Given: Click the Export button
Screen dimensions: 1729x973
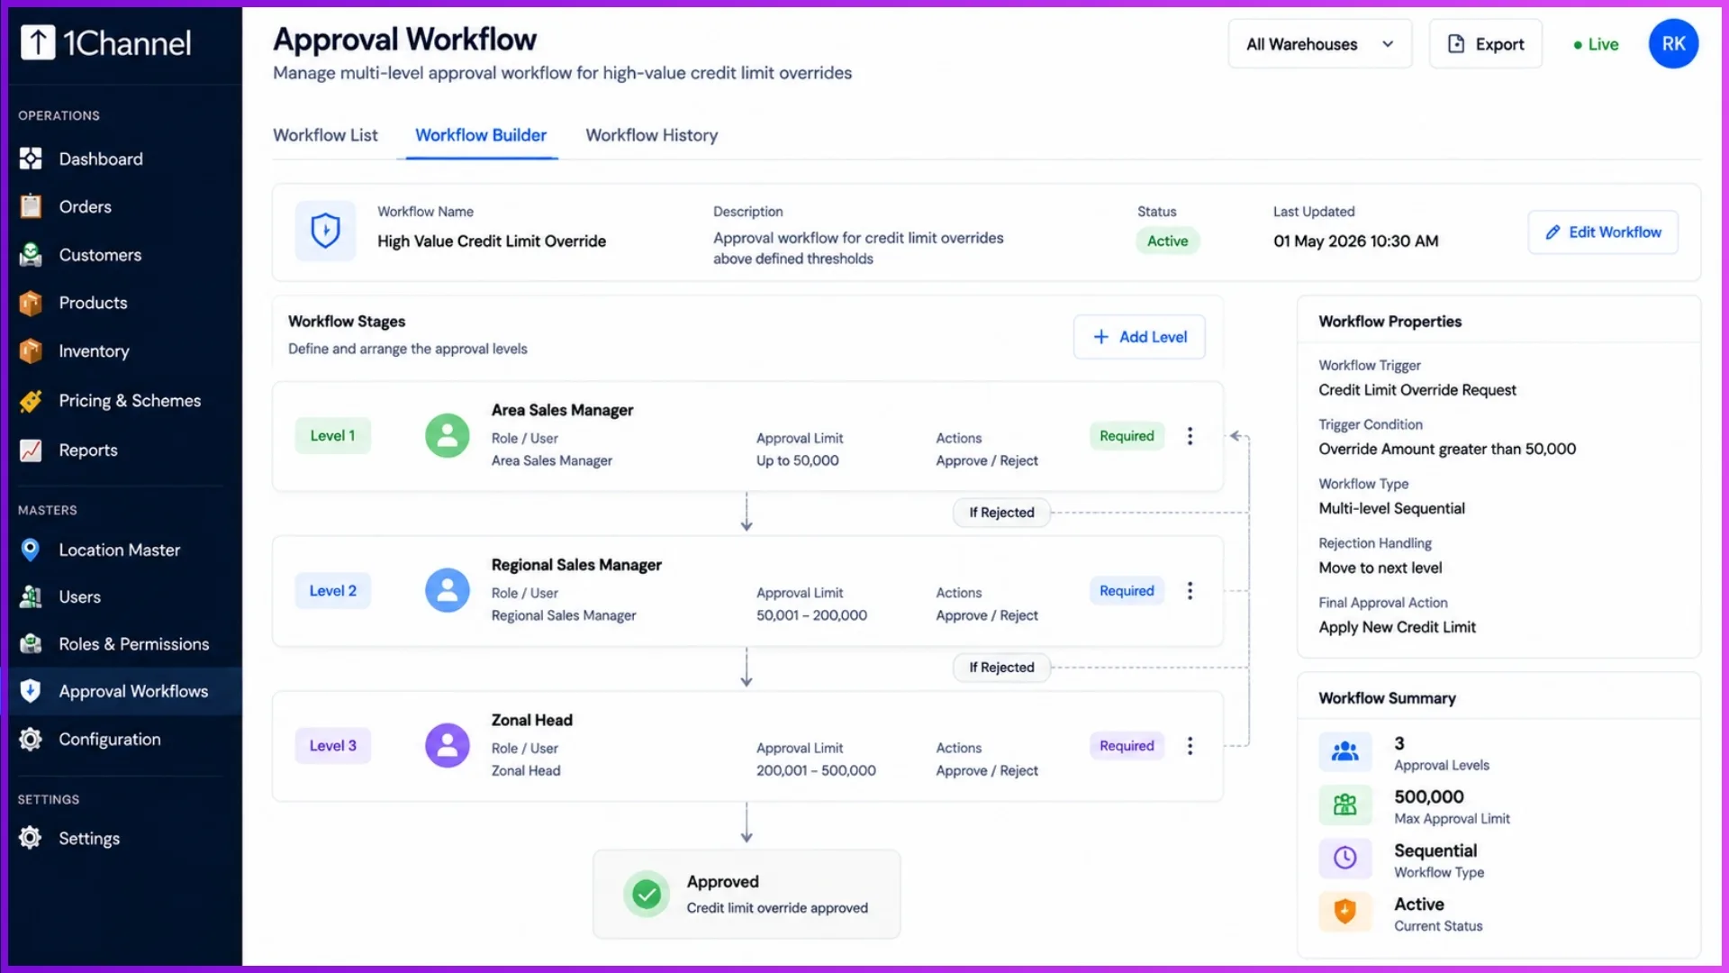Looking at the screenshot, I should click(1486, 44).
